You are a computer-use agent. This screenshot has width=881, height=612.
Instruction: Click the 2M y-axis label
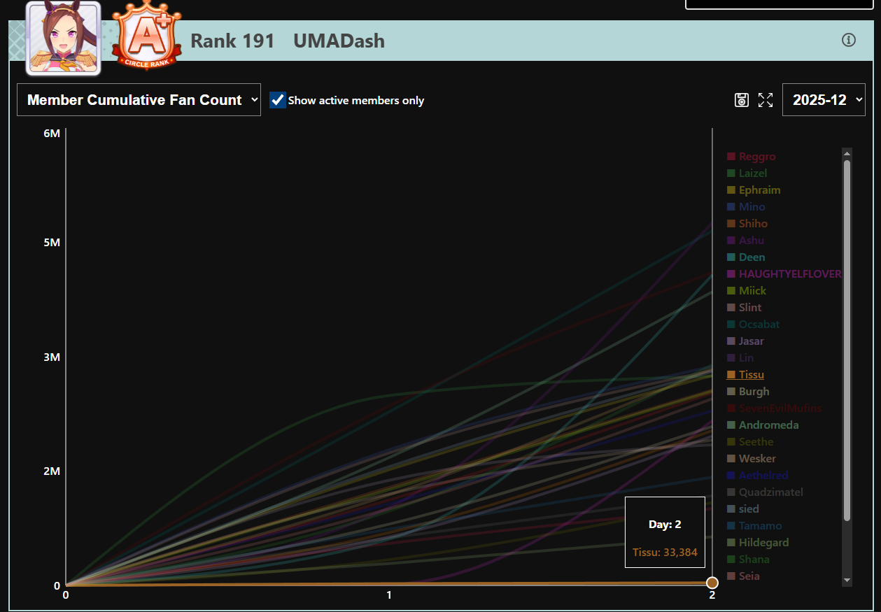click(52, 471)
